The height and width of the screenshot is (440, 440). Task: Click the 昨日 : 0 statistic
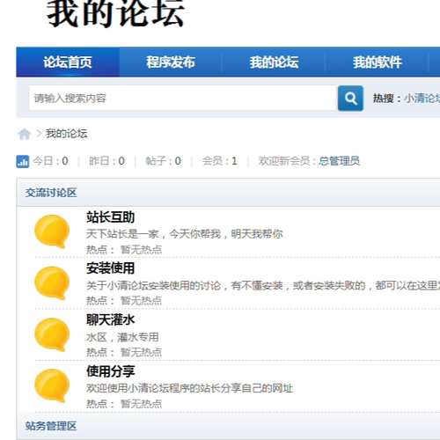(x=106, y=161)
